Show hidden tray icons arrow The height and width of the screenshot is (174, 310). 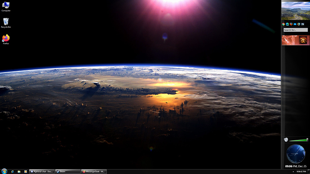pyautogui.click(x=293, y=172)
